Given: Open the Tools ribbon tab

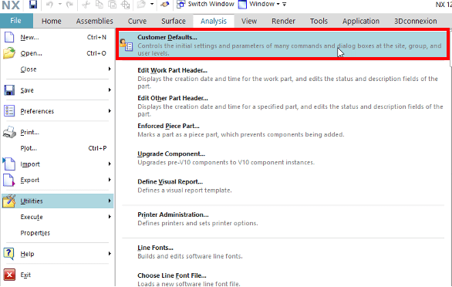Looking at the screenshot, I should (319, 21).
